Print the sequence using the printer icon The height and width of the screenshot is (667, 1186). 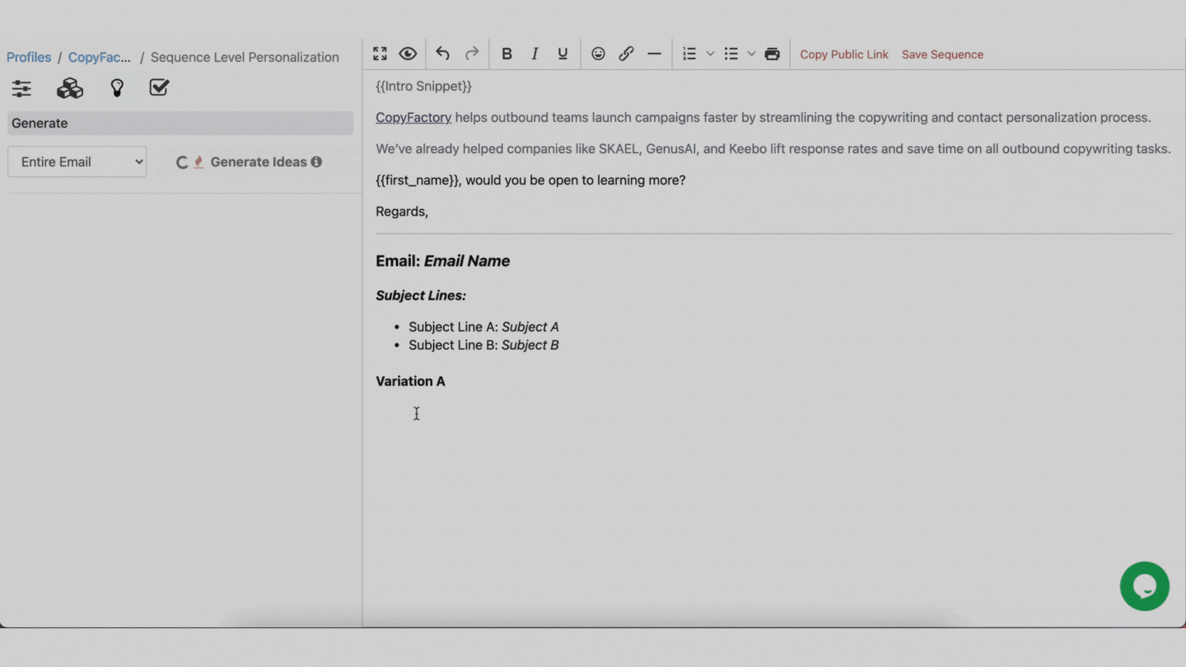[772, 54]
